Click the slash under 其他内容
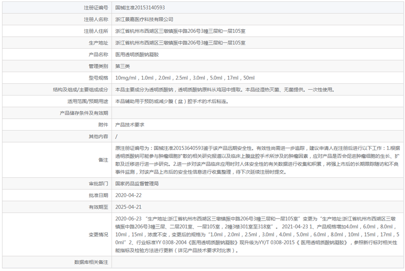This screenshot has height=271, width=405. click(x=116, y=136)
